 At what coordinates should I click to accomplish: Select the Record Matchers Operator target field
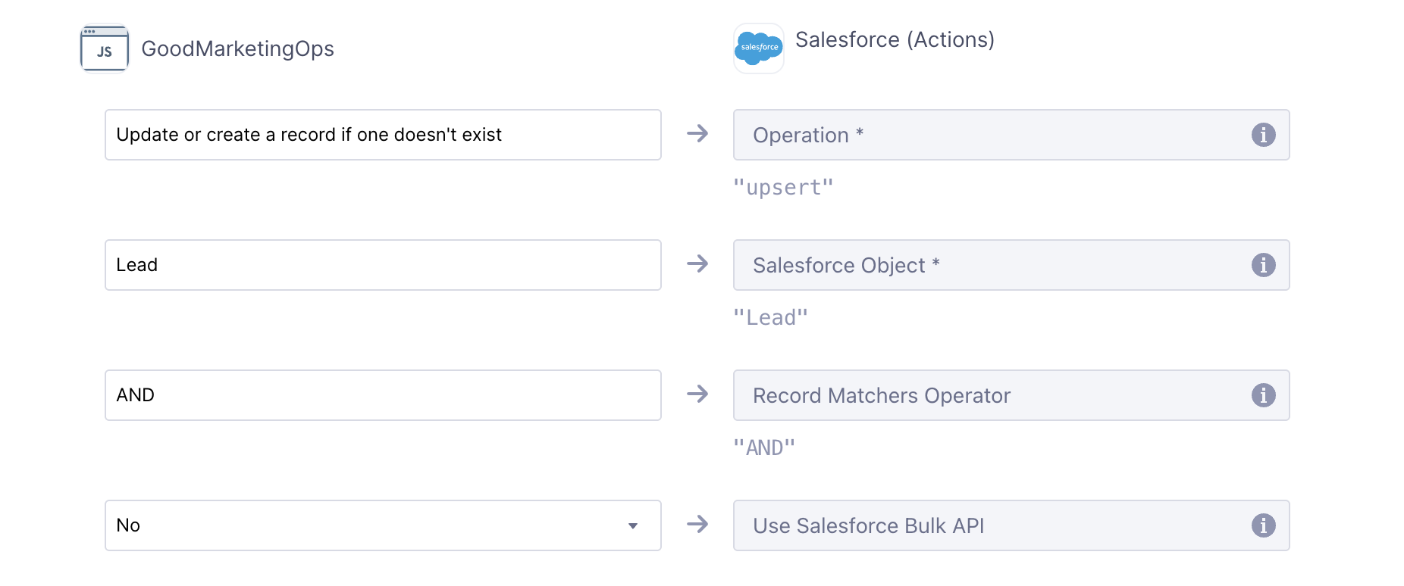pyautogui.click(x=1011, y=395)
